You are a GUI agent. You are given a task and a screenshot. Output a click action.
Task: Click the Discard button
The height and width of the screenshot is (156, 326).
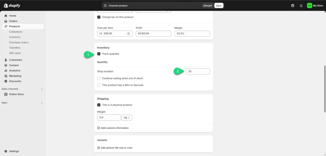click(208, 5)
